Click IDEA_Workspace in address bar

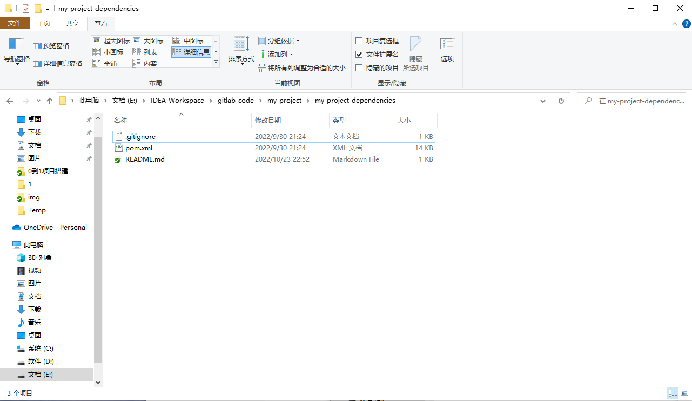[178, 101]
